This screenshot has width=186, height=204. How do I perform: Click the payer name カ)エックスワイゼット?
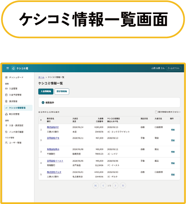pos(119,132)
